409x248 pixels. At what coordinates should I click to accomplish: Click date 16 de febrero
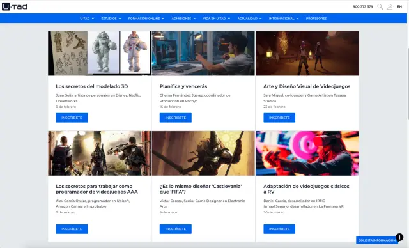pyautogui.click(x=171, y=107)
